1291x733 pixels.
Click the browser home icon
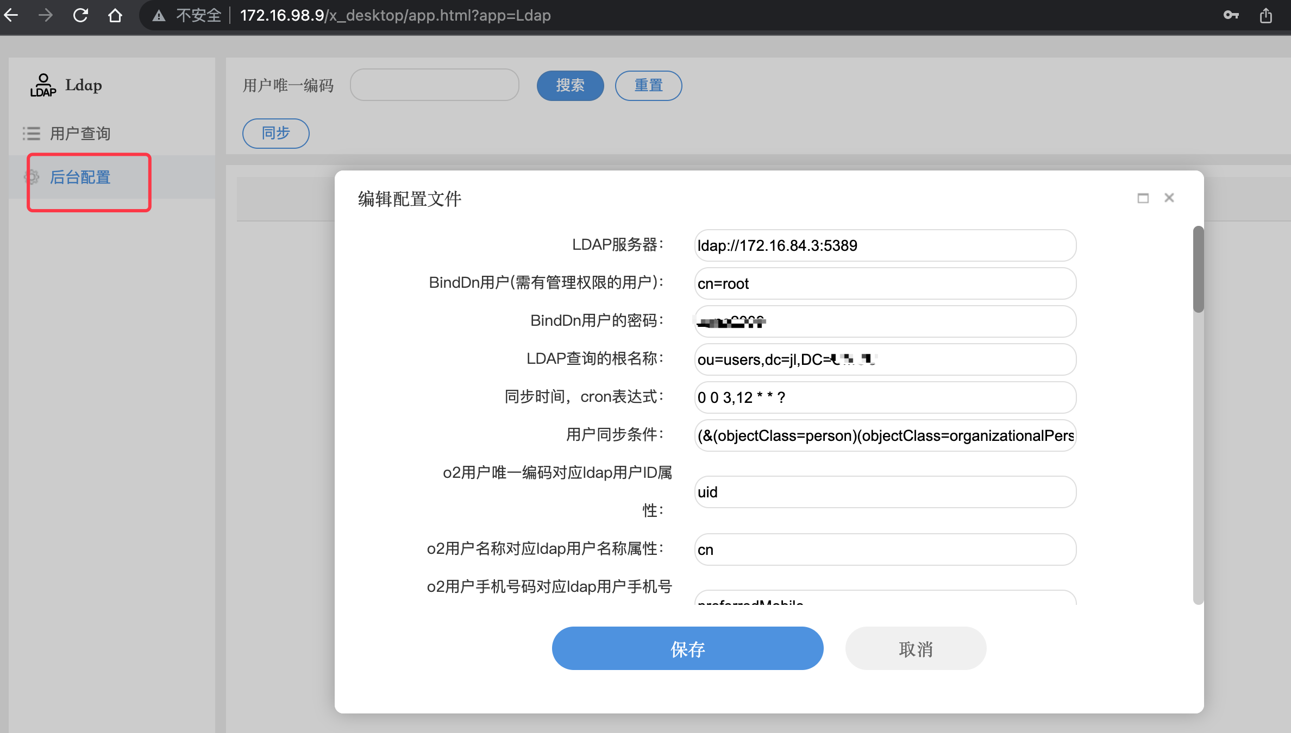[x=115, y=15]
